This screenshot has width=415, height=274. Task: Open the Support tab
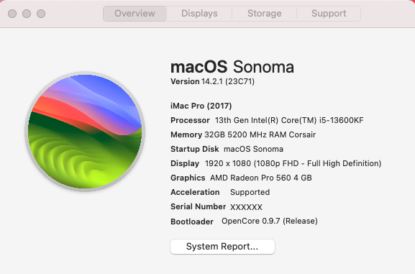[329, 14]
